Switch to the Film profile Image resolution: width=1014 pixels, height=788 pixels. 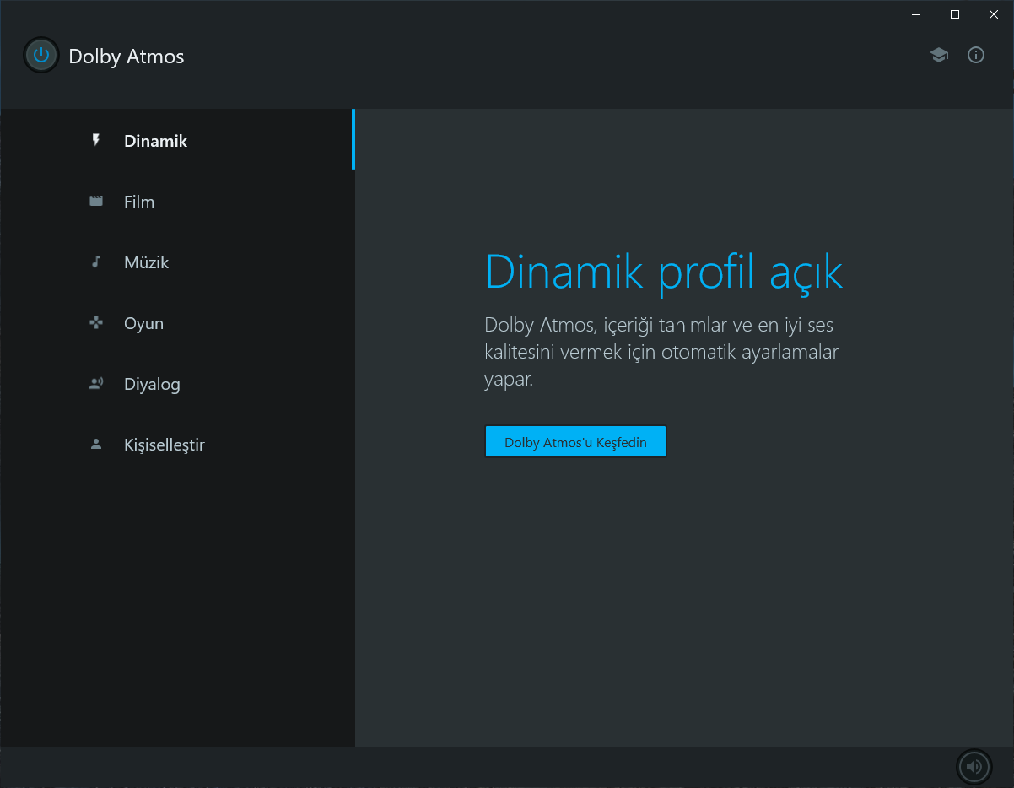point(177,202)
